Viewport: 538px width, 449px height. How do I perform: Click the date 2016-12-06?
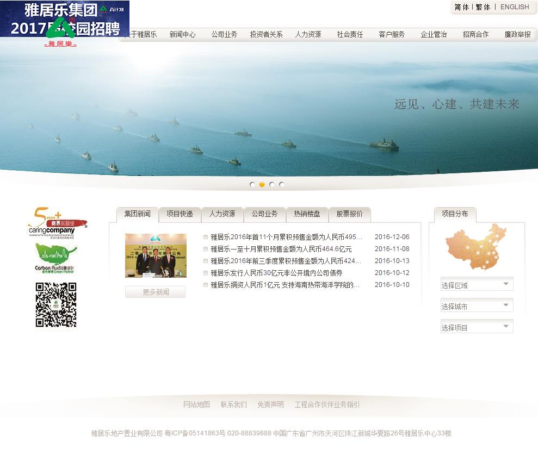pyautogui.click(x=392, y=237)
